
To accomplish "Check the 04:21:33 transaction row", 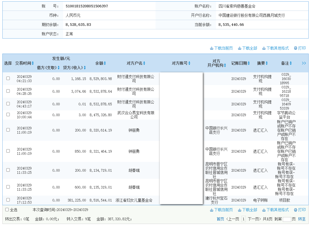I will [8, 78].
